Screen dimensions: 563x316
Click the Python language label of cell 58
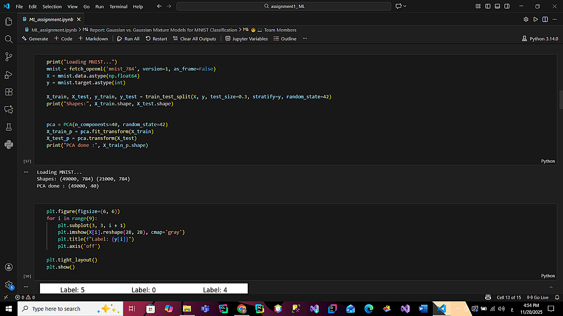click(548, 276)
